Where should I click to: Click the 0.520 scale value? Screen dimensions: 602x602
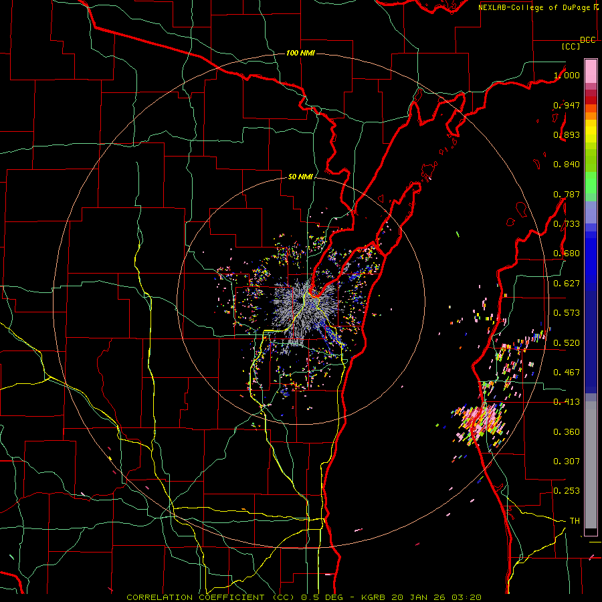(x=567, y=343)
